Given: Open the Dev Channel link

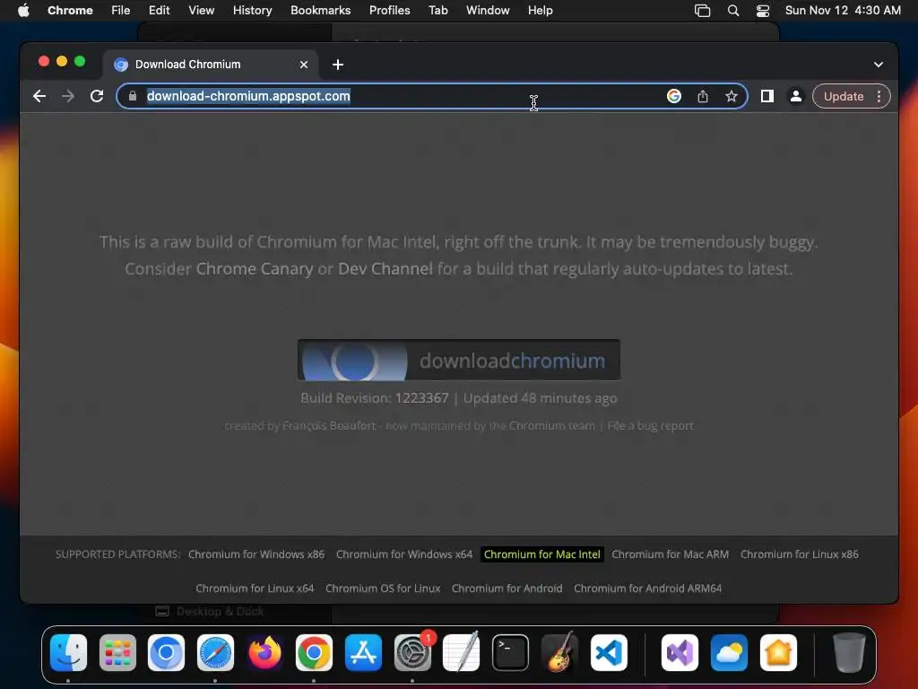Looking at the screenshot, I should [385, 269].
